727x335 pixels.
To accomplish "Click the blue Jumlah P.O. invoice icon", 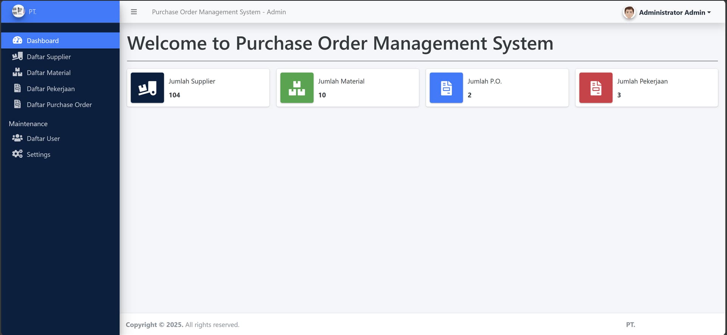I will pyautogui.click(x=446, y=88).
